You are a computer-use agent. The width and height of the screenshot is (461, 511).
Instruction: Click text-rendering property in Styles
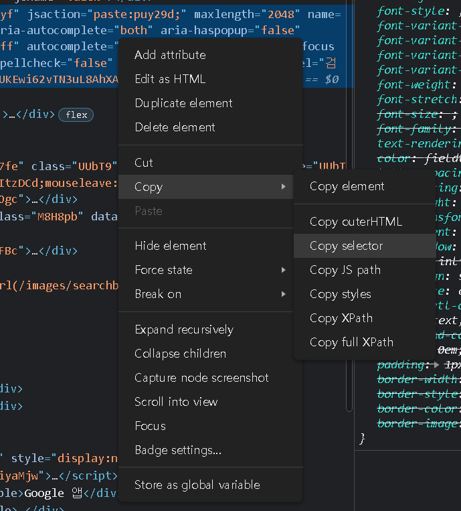click(419, 143)
